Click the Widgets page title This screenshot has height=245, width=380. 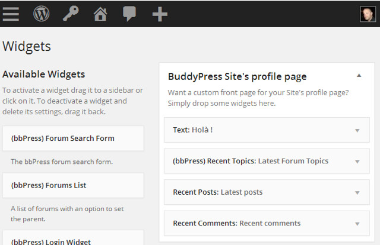[27, 46]
